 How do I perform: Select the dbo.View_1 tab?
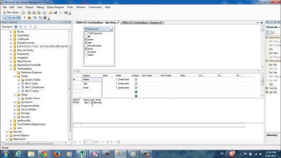coord(97,22)
